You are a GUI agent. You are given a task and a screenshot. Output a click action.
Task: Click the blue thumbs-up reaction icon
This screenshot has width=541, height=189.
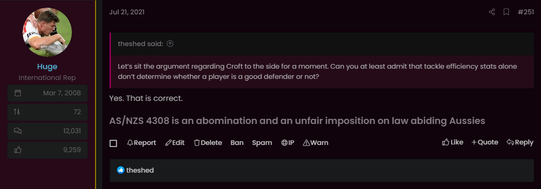click(x=120, y=170)
